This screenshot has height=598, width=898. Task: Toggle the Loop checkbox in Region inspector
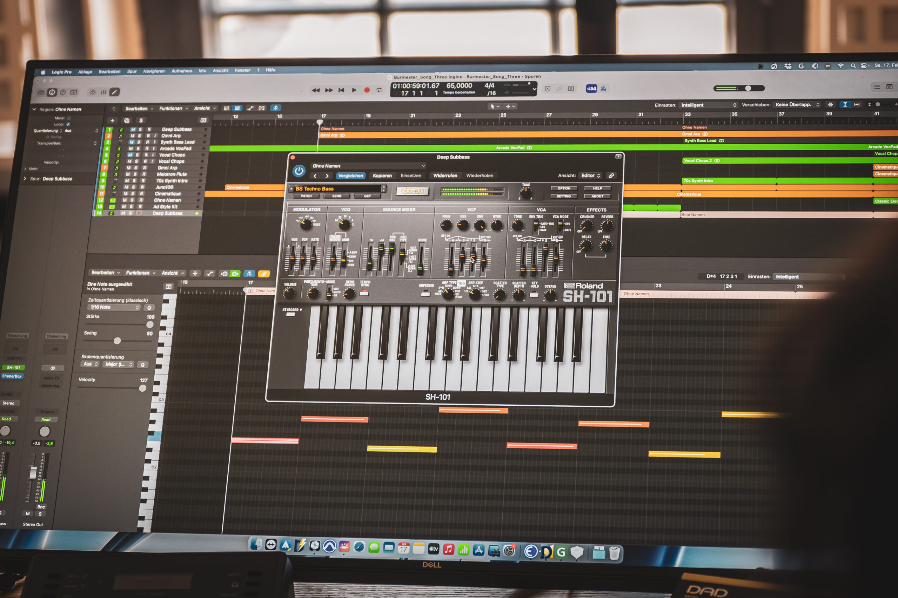click(68, 124)
